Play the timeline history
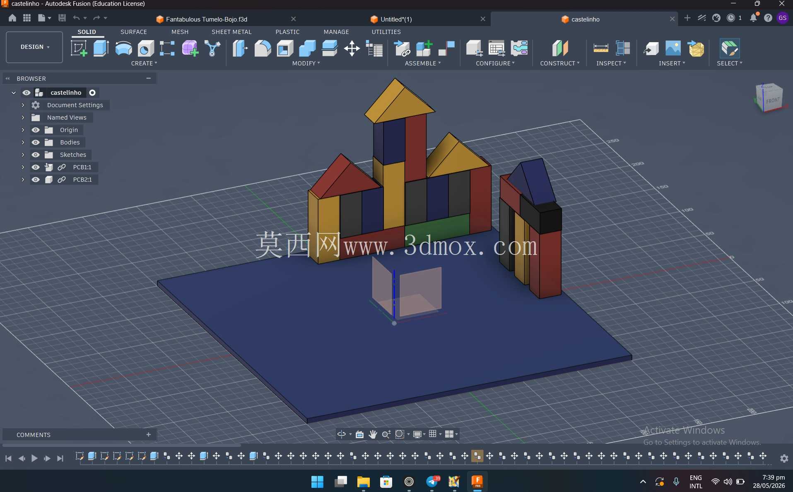 34,458
